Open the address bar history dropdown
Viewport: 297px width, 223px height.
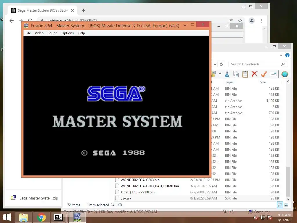[215, 64]
